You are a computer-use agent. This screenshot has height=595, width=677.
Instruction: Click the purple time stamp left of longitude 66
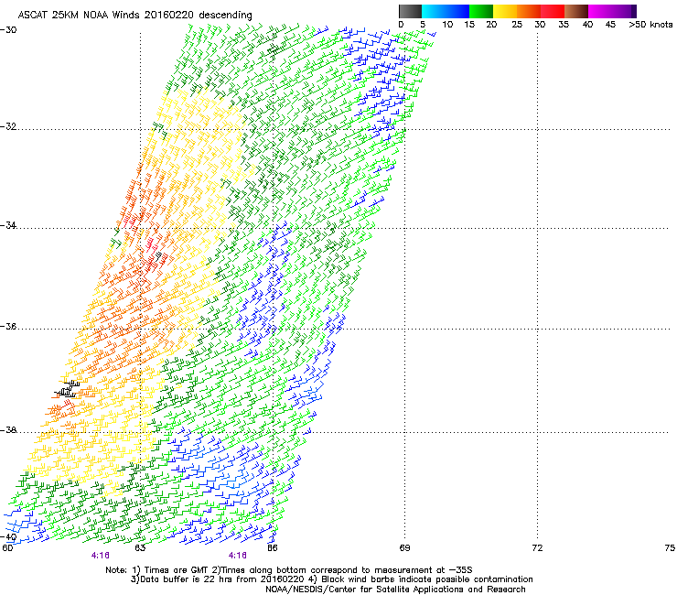click(238, 556)
